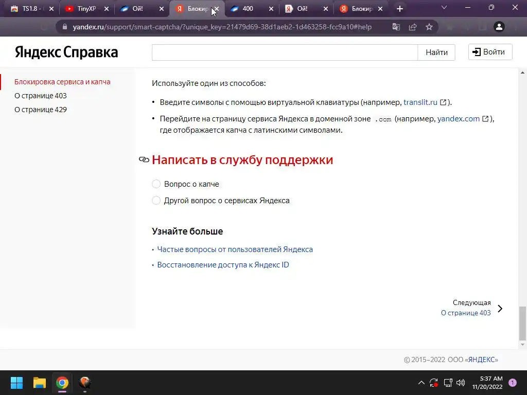Bookmark this page with the star icon
Viewport: 527px width, 395px height.
click(429, 27)
